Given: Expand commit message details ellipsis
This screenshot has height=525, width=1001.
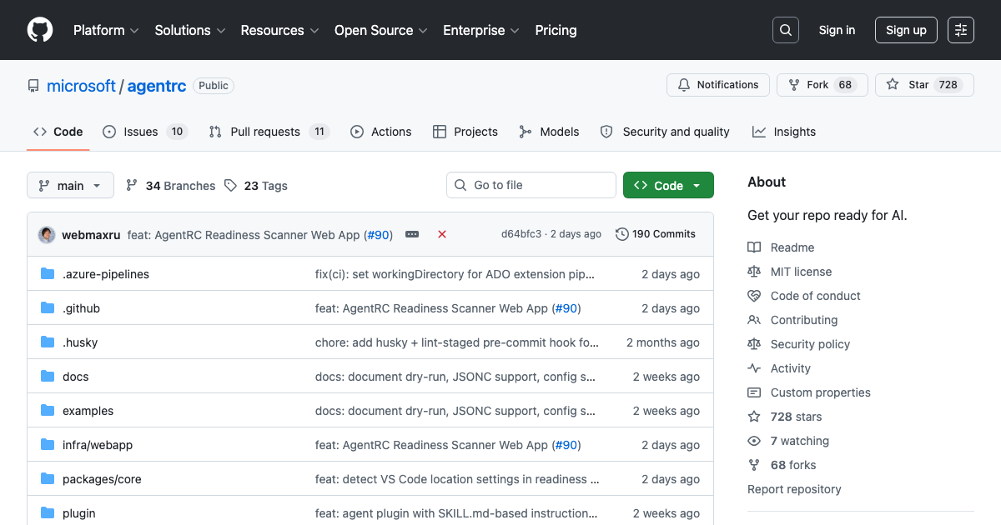Looking at the screenshot, I should pyautogui.click(x=412, y=235).
